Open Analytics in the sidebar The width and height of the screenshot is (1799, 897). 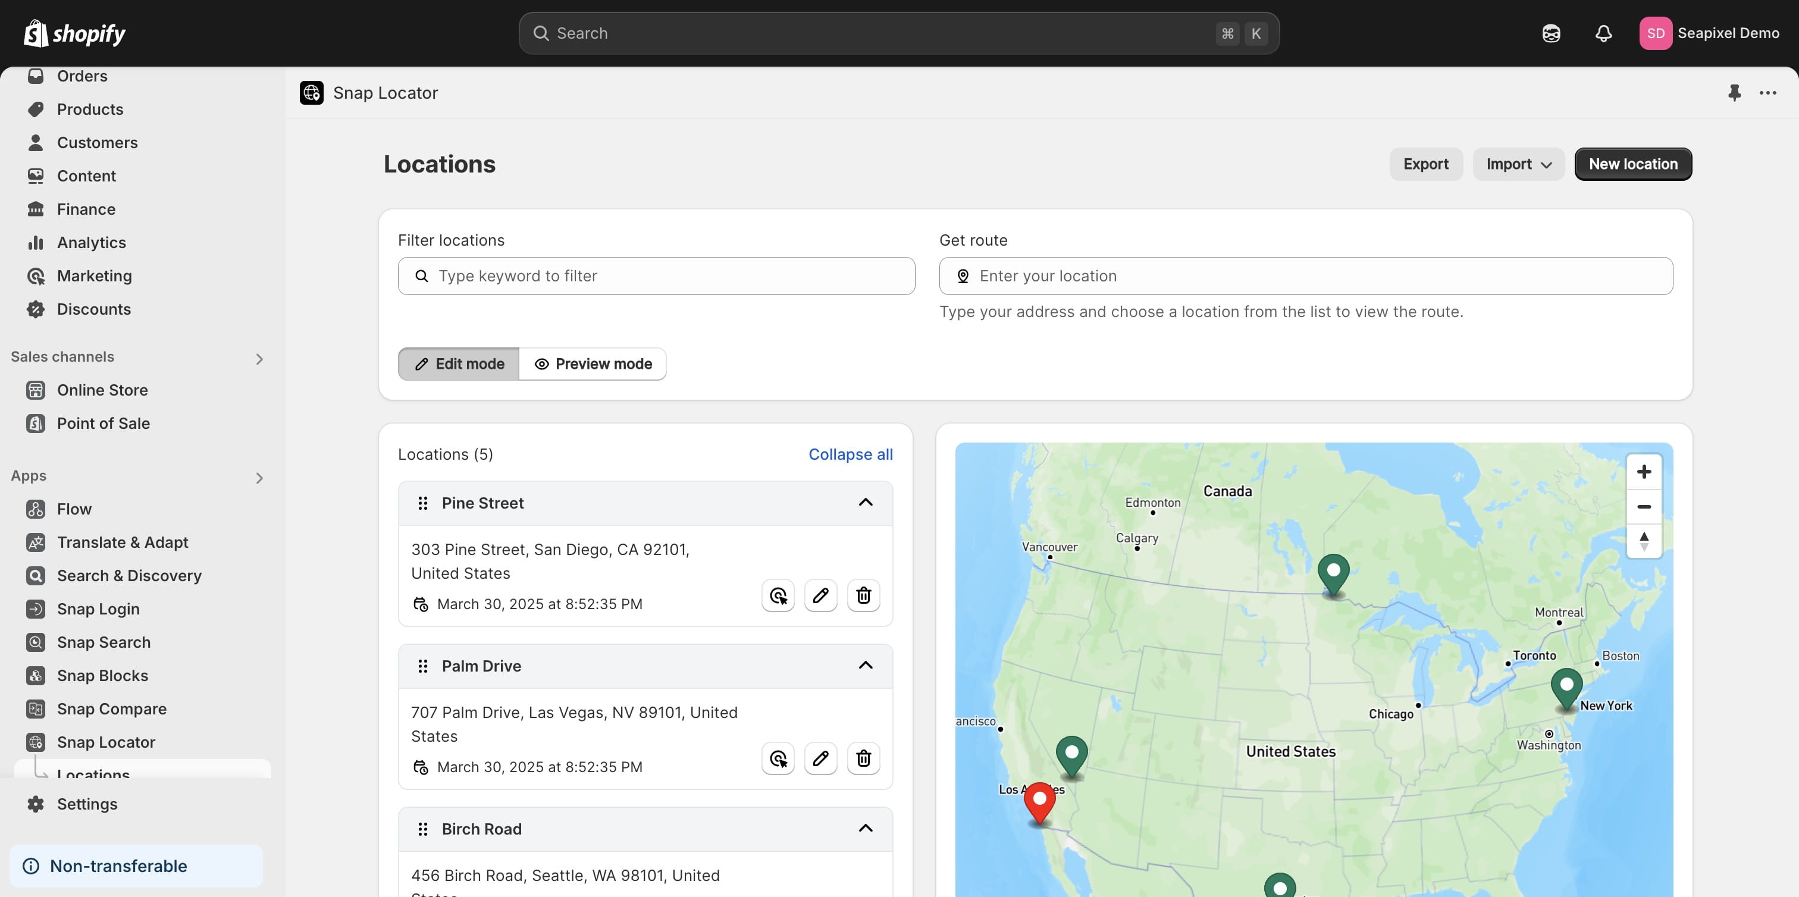pos(92,242)
